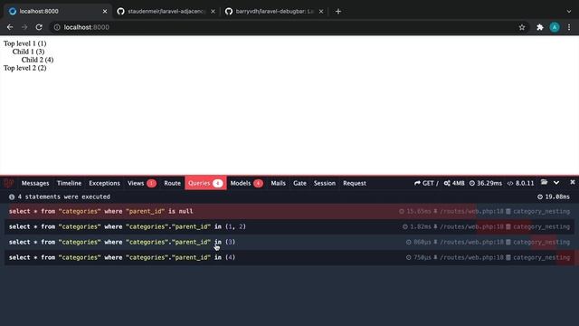Open the Chrome three-dot menu
This screenshot has height=326, width=579.
(x=569, y=27)
